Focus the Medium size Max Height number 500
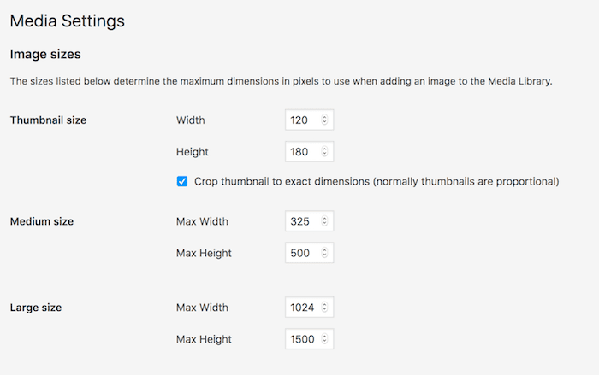The width and height of the screenshot is (599, 375). pyautogui.click(x=301, y=253)
